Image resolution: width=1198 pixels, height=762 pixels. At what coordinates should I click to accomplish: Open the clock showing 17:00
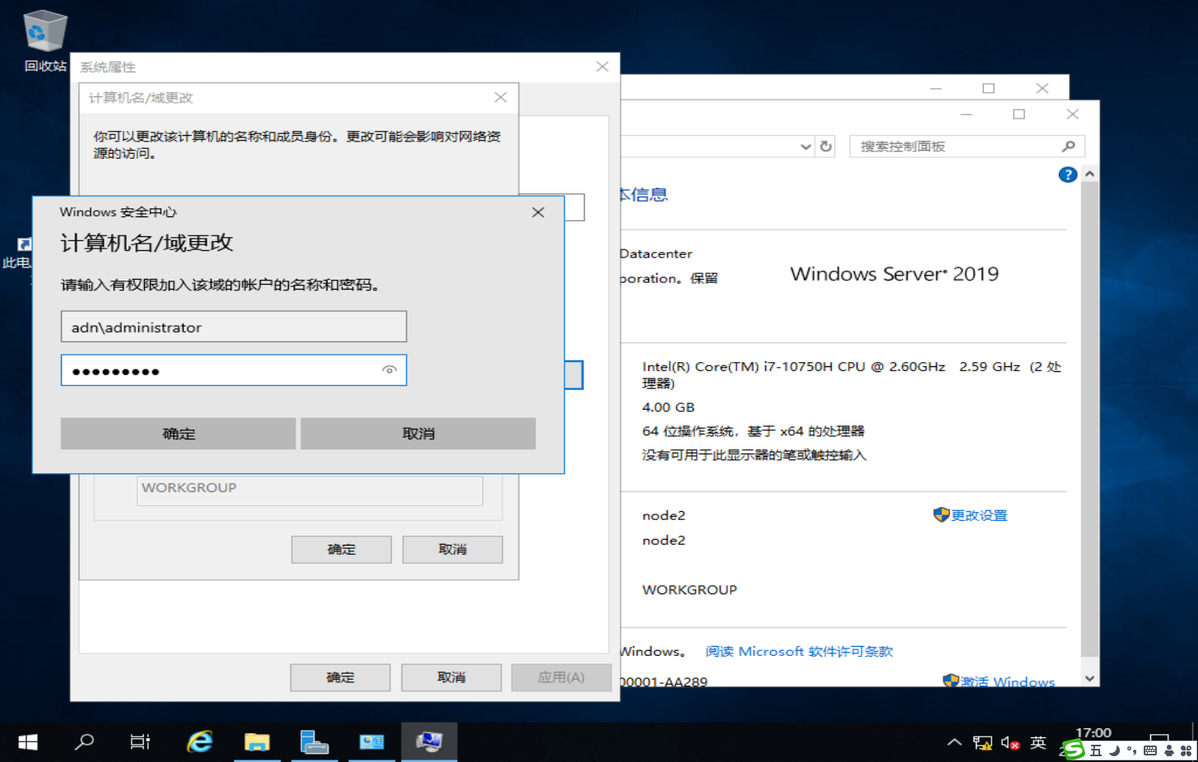click(x=1093, y=733)
